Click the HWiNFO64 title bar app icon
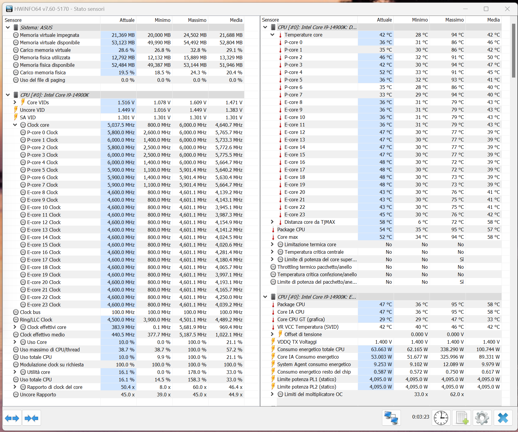 pos(9,9)
